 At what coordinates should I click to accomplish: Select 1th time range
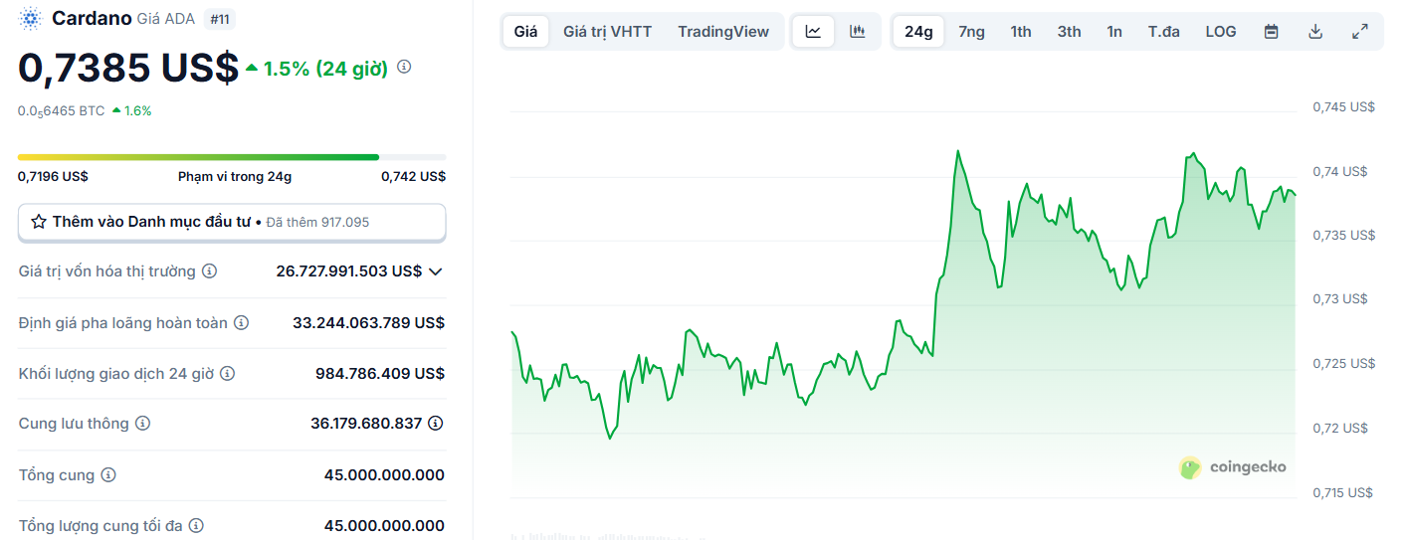1021,32
